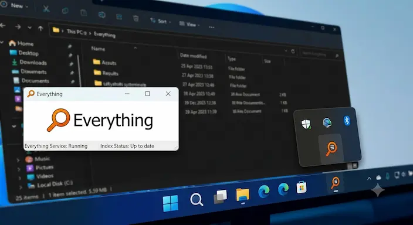This screenshot has height=225, width=413.
Task: Click 'Index Status: Up to date' status text
Action: tap(127, 146)
